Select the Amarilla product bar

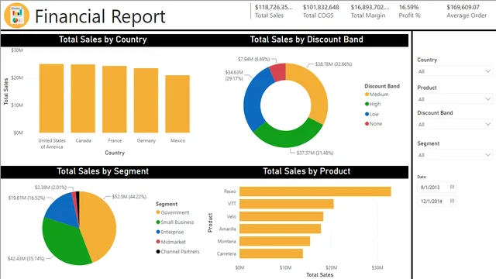pos(280,229)
